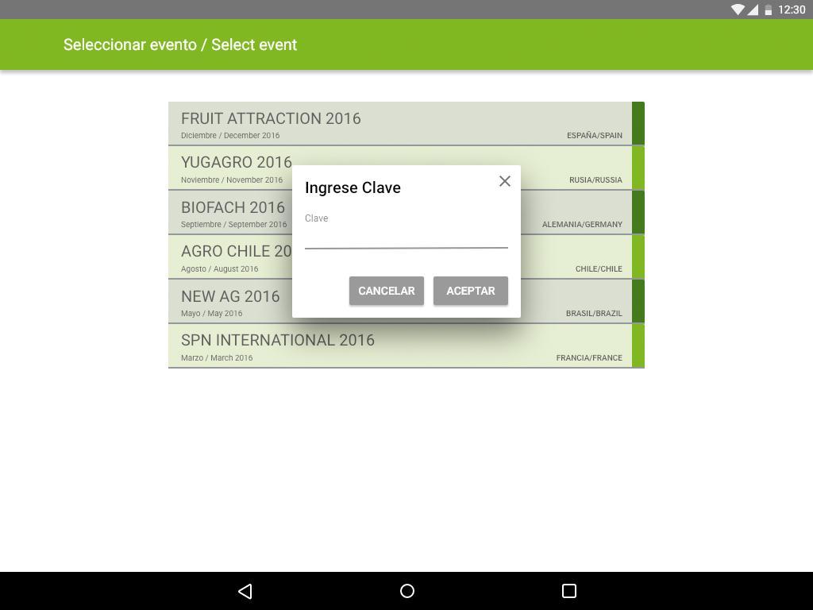The width and height of the screenshot is (813, 610).
Task: Tap the Android back navigation icon
Action: [245, 591]
